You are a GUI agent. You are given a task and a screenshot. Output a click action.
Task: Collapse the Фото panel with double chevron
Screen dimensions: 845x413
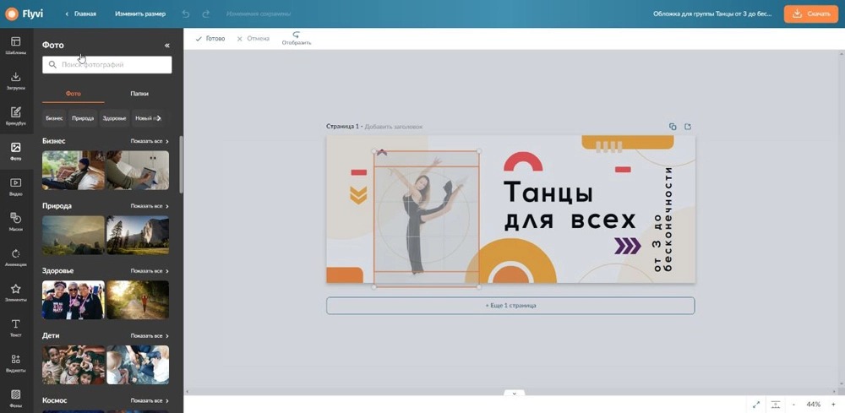(x=167, y=46)
